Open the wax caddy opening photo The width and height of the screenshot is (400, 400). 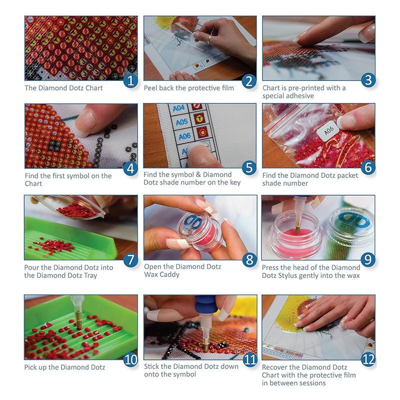pyautogui.click(x=200, y=227)
